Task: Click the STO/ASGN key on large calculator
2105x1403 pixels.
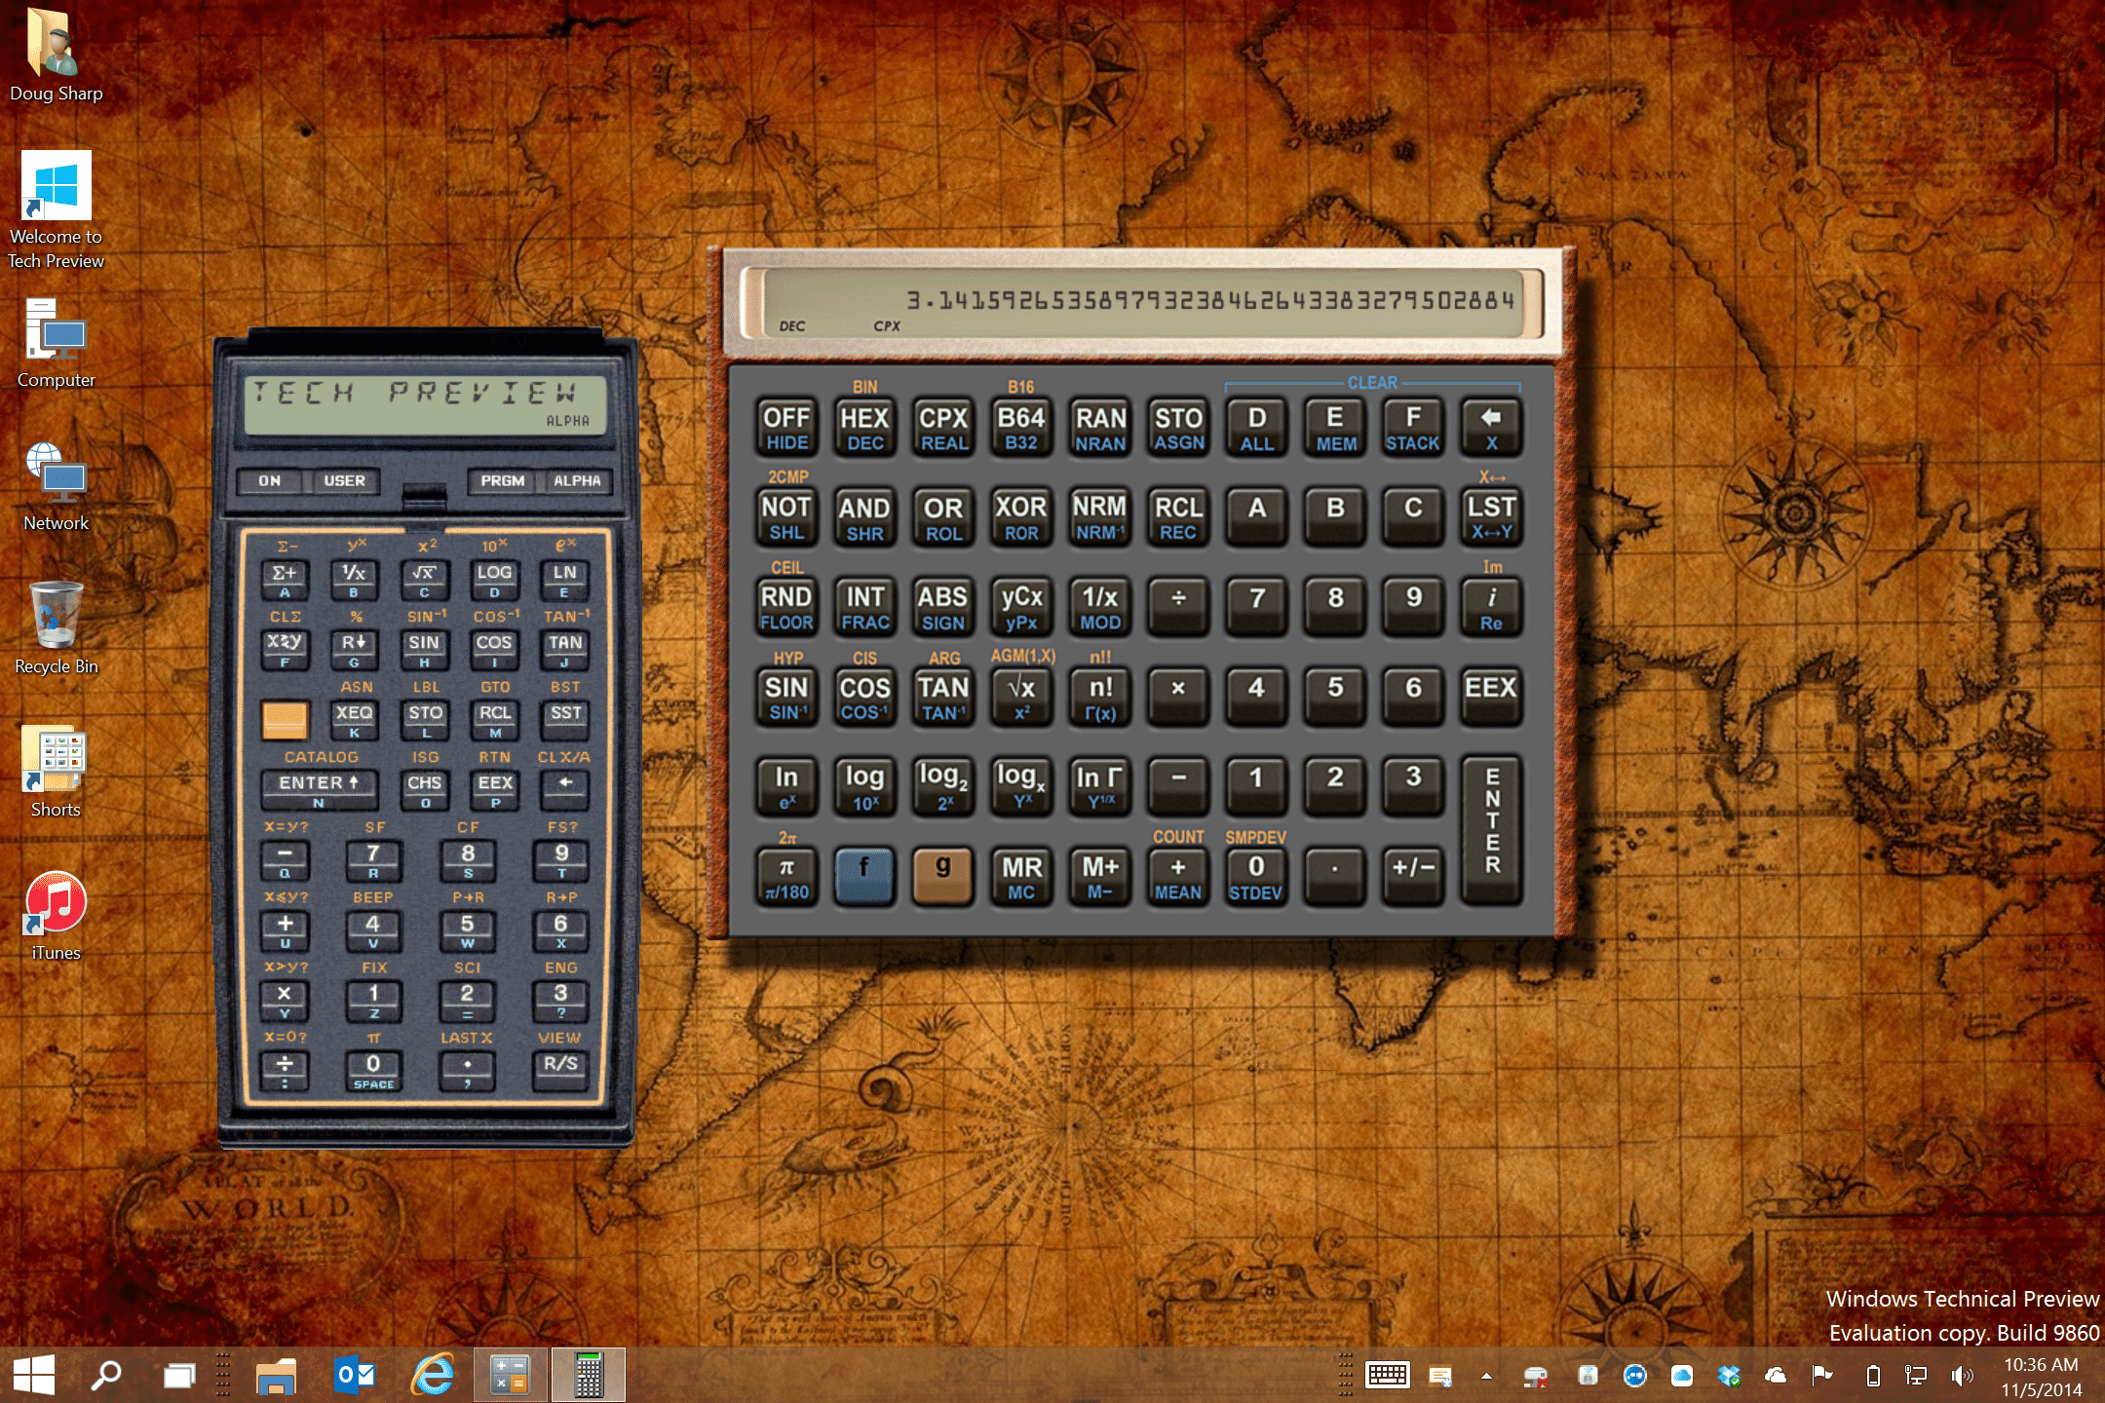Action: (x=1178, y=427)
